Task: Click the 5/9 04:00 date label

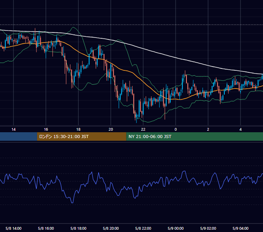Action: 241,228
